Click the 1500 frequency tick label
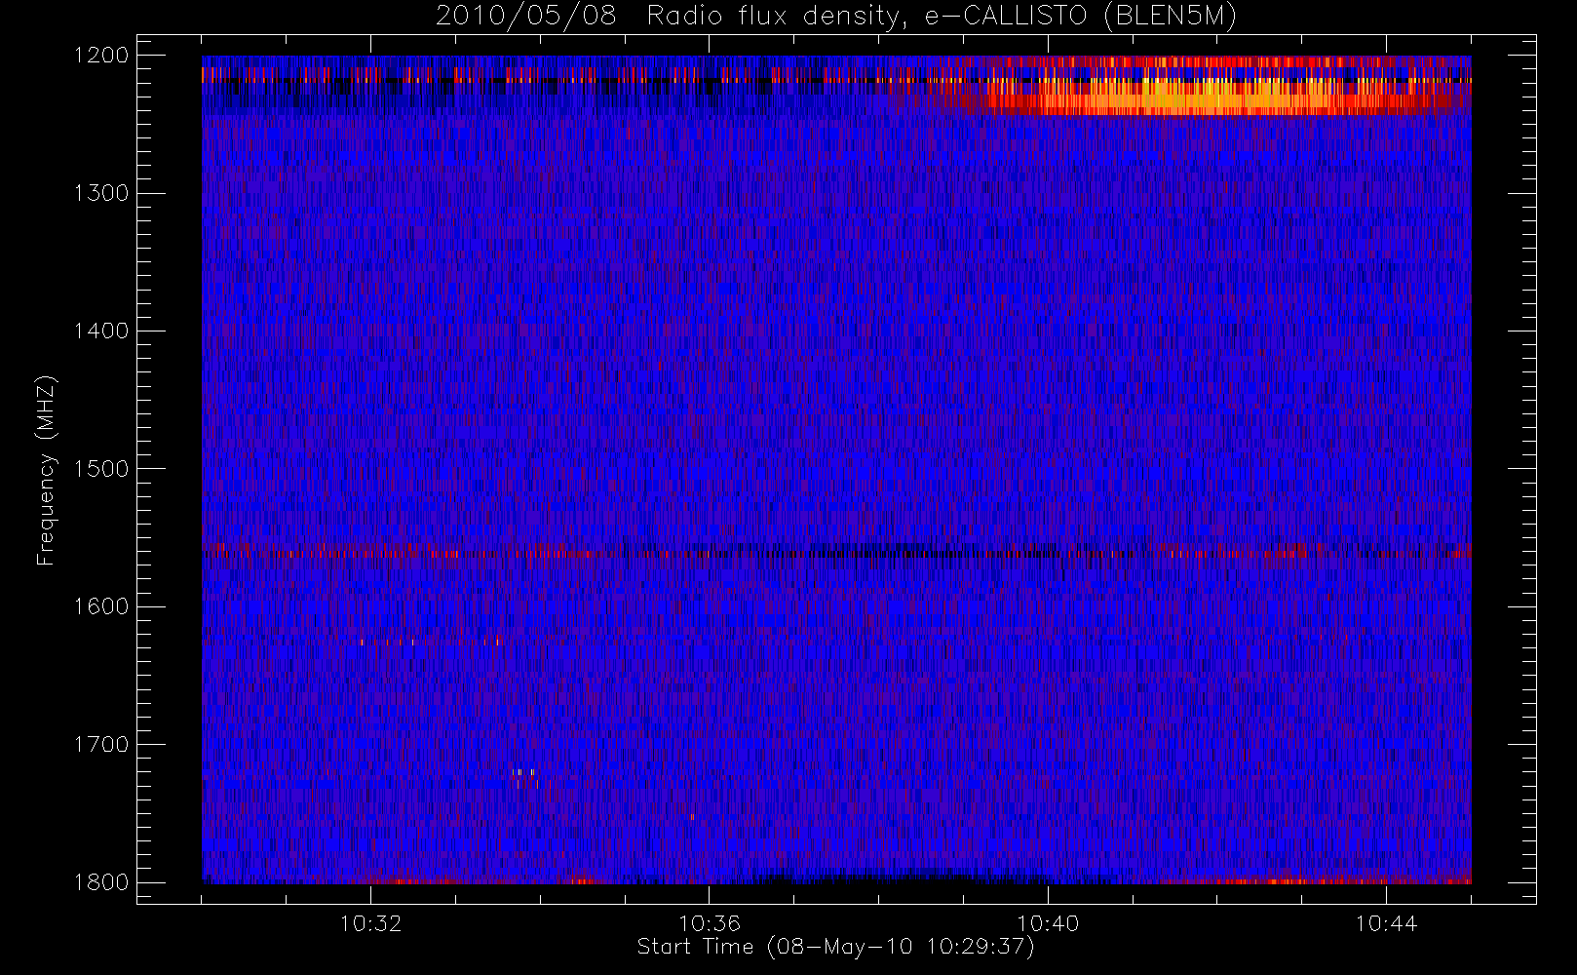This screenshot has width=1577, height=975. 101,469
